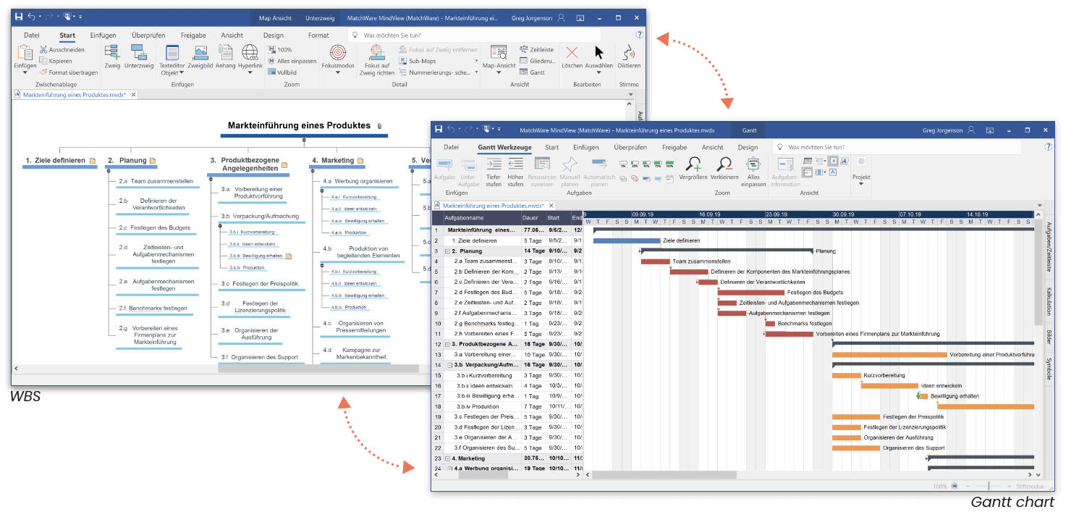Open Datei menu in Gantt window

point(451,147)
